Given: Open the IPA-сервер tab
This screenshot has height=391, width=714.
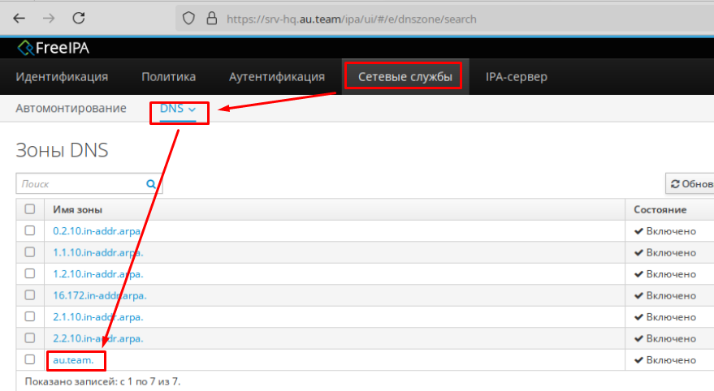Looking at the screenshot, I should click(516, 77).
